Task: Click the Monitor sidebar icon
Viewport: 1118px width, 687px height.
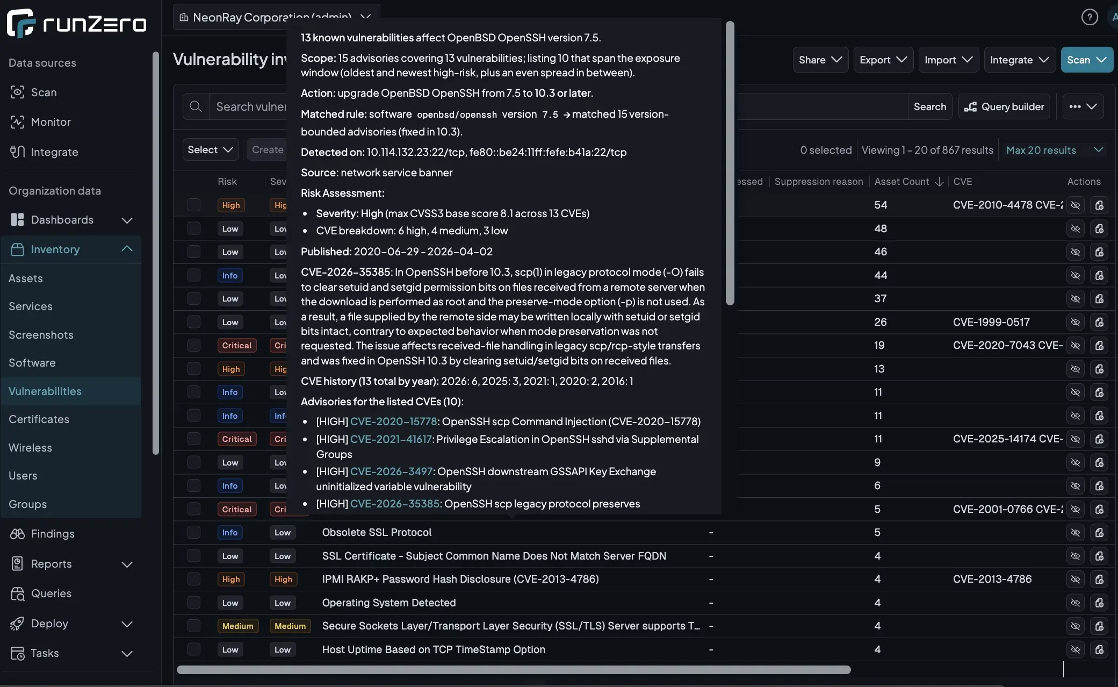Action: [x=17, y=122]
